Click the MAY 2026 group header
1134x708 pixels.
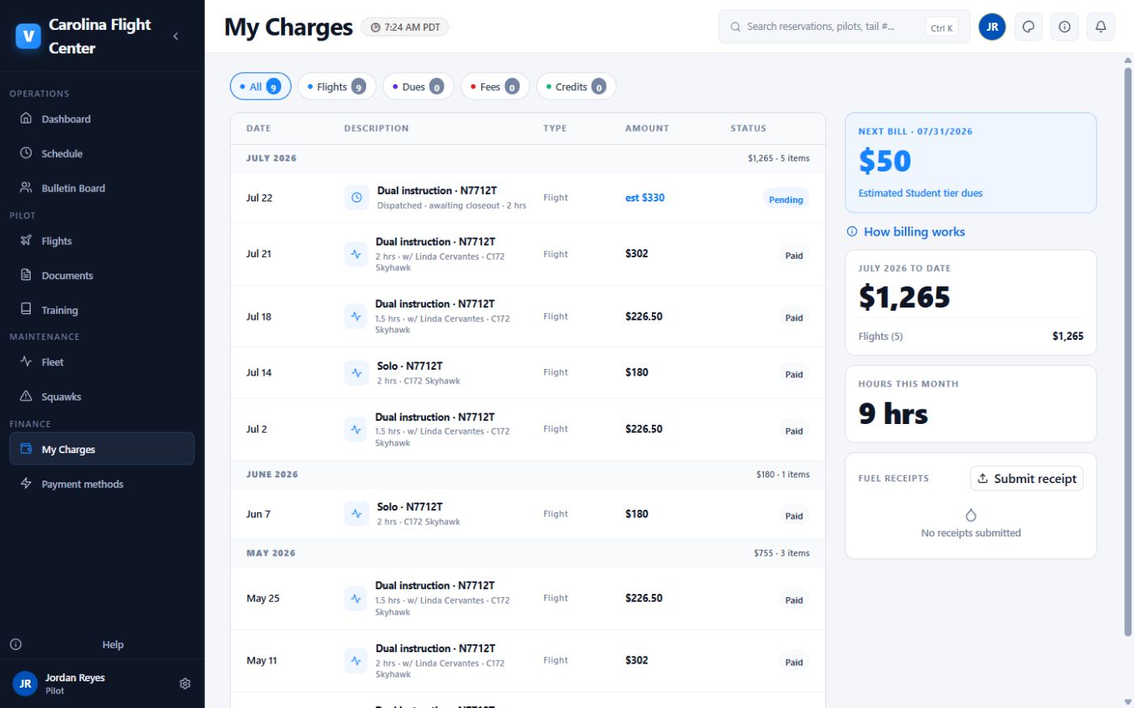coord(528,553)
